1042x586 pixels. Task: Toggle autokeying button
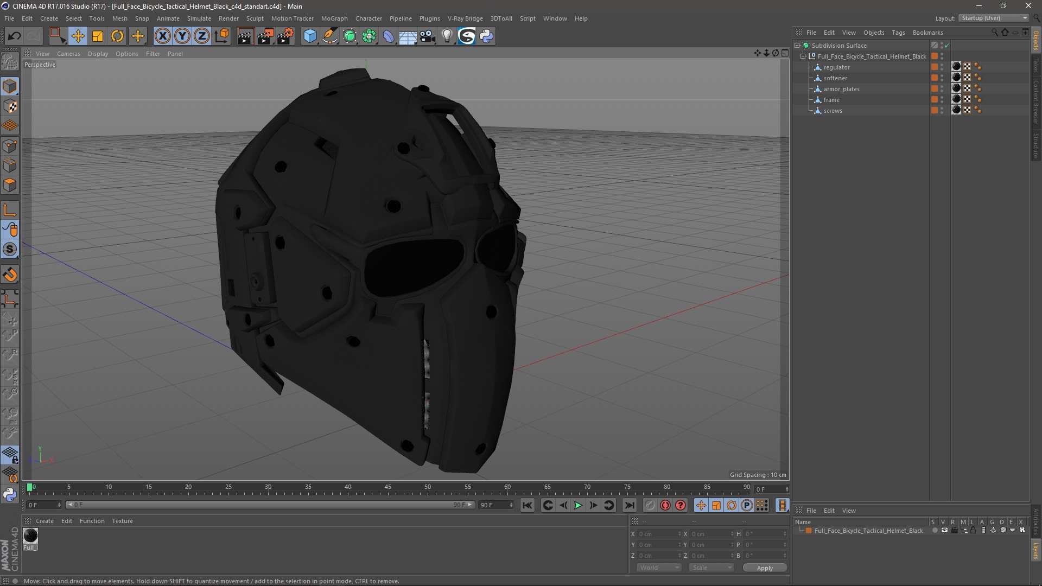[x=665, y=505]
